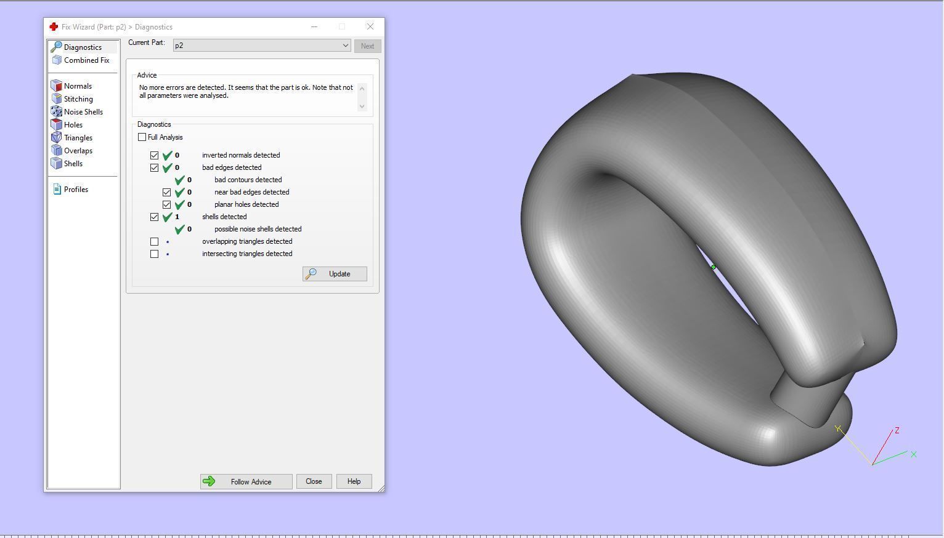Enable the Full Analysis checkbox
This screenshot has height=538, width=944.
(142, 137)
